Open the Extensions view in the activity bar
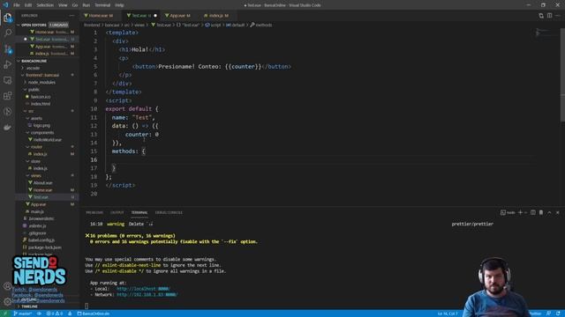Screen dimensions: 565x317 click(8, 96)
